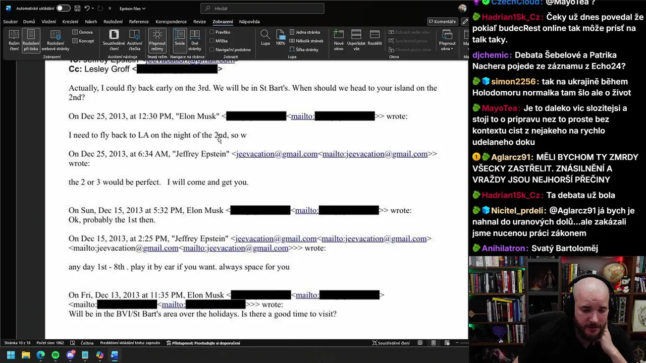Open Nápověda tab

coord(249,22)
